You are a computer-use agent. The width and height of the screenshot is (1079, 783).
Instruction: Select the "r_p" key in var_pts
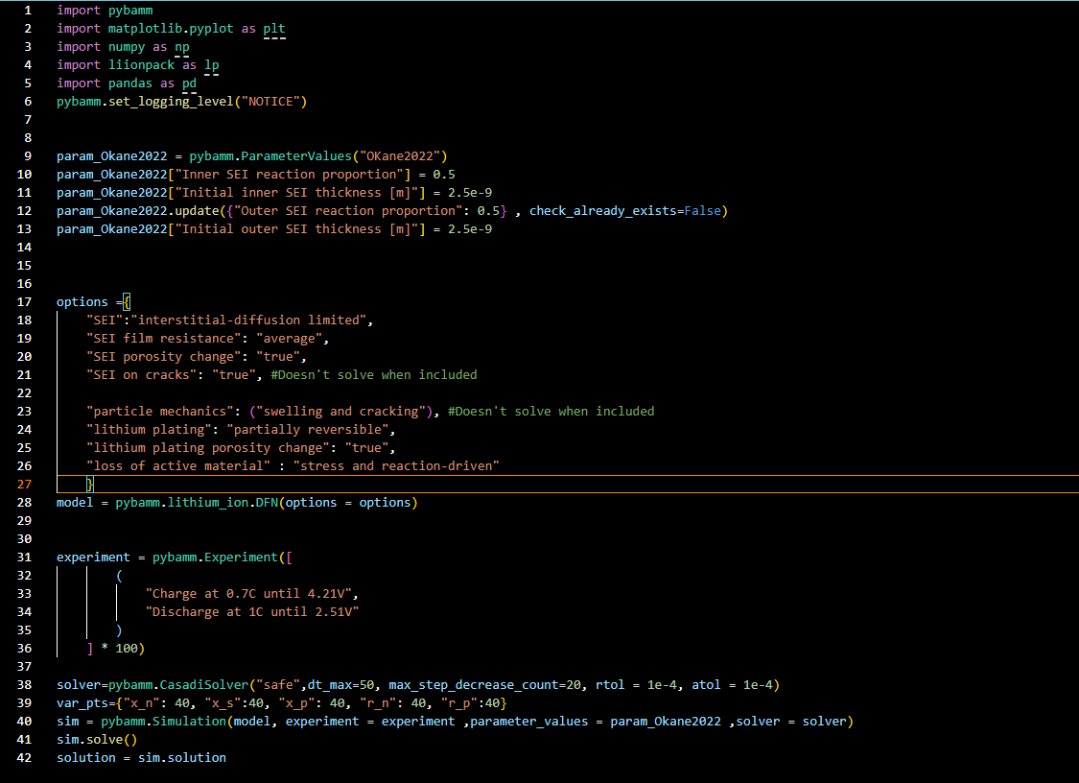(459, 703)
